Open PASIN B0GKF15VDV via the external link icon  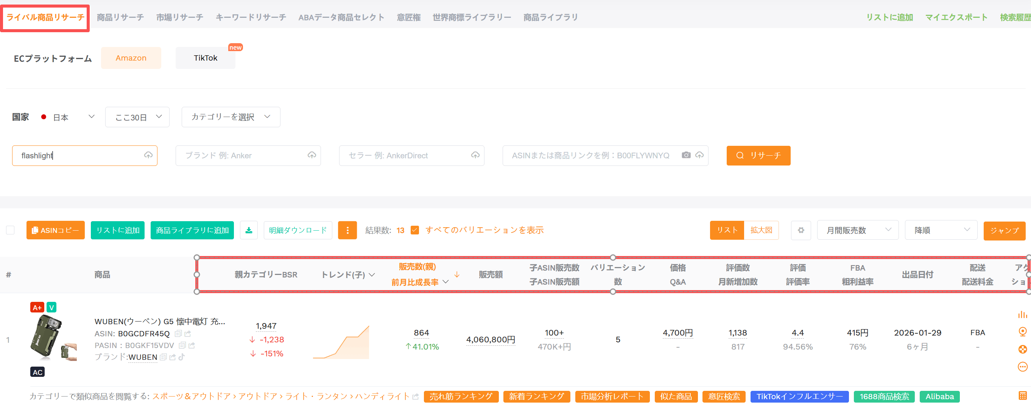click(192, 345)
